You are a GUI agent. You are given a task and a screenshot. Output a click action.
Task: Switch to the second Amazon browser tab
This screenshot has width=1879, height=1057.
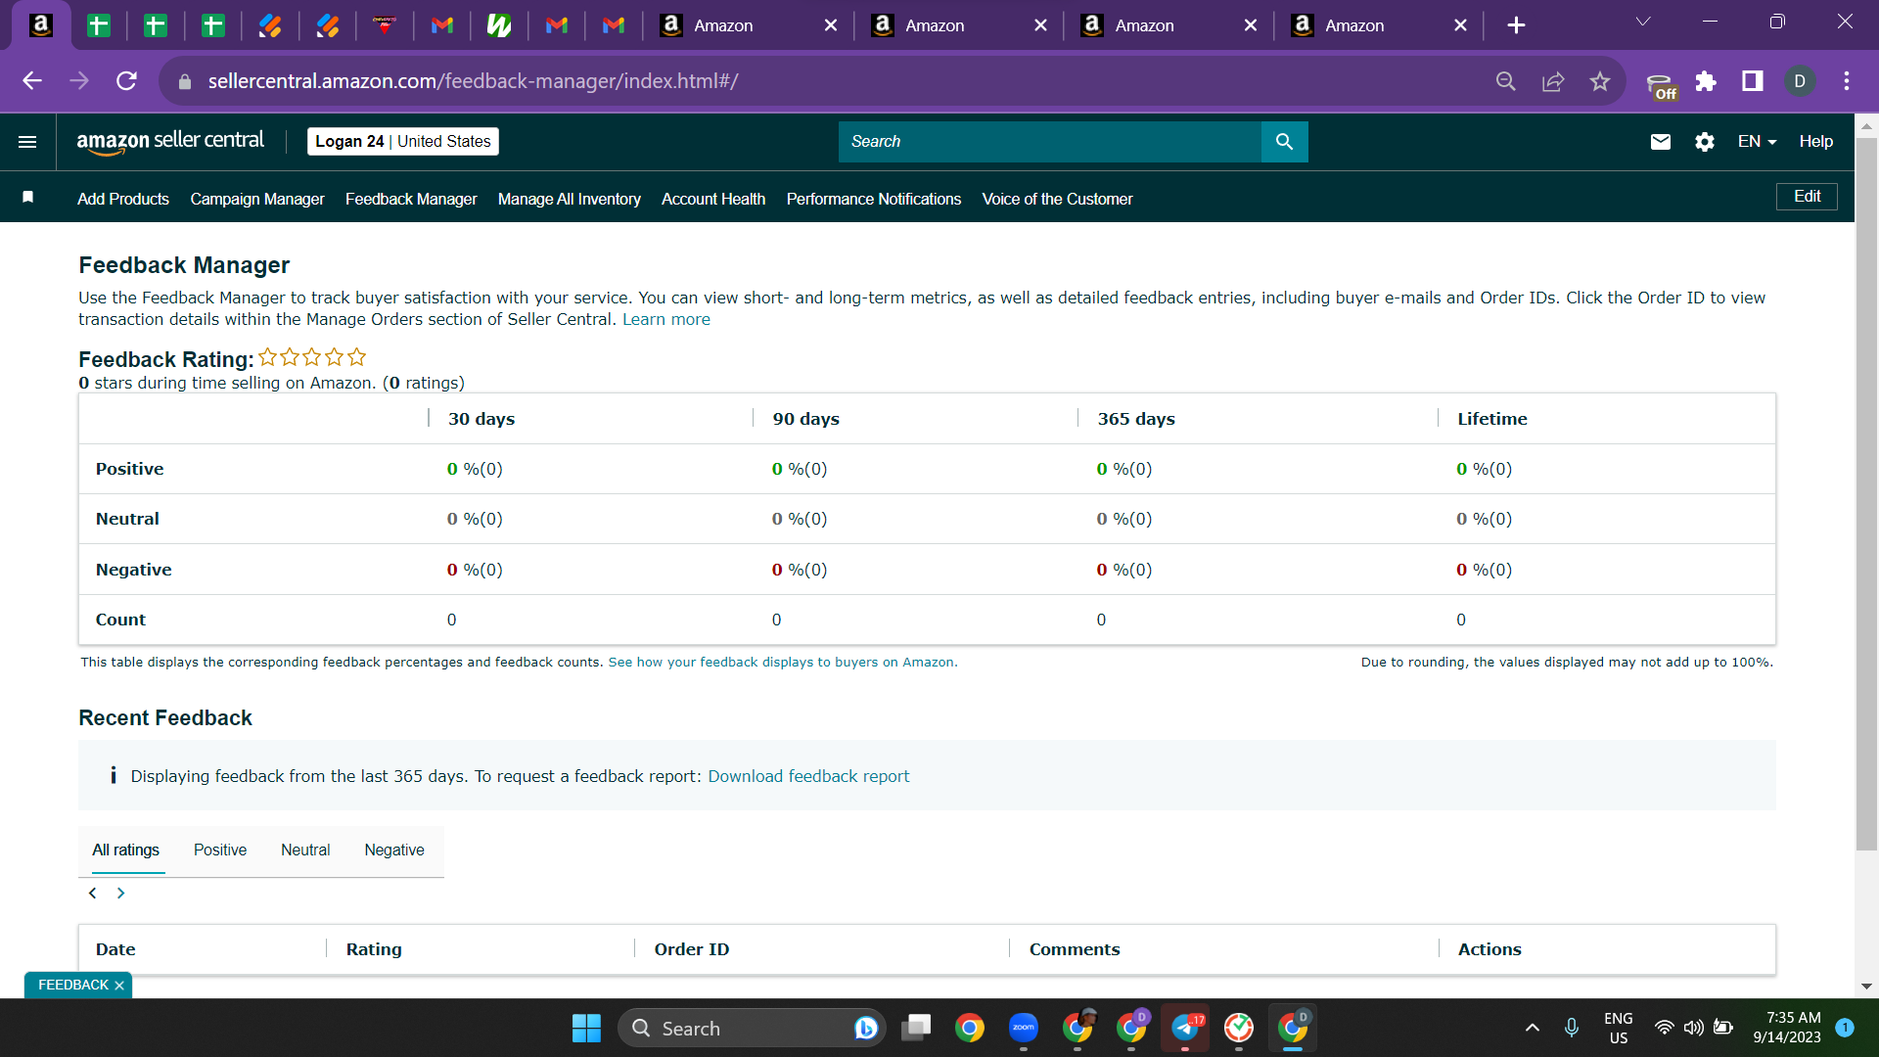(959, 25)
